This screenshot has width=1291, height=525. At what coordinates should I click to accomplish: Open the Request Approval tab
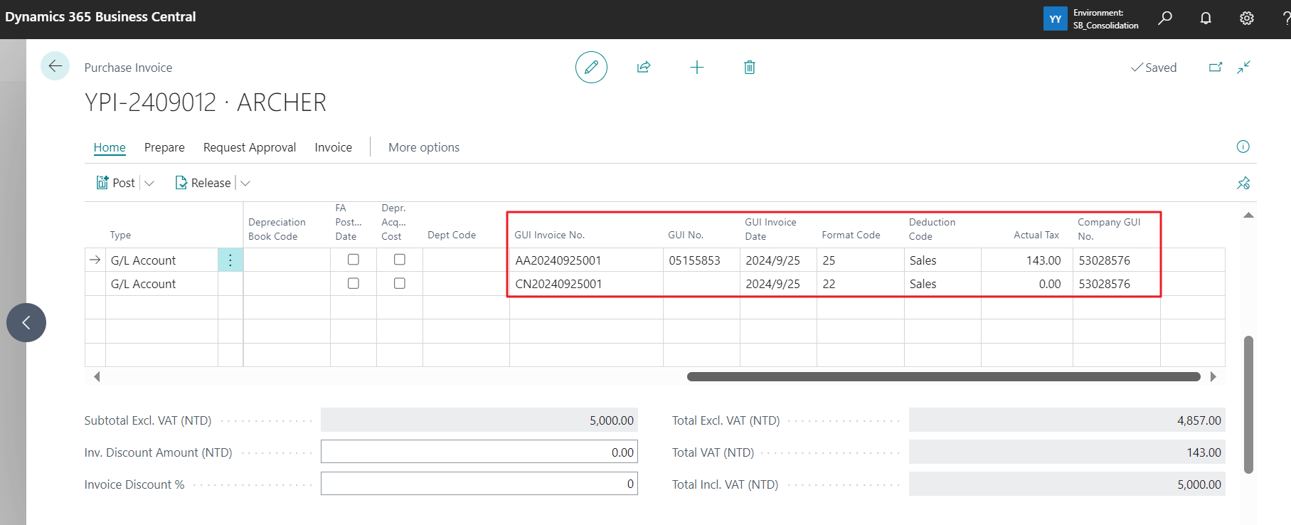coord(250,147)
